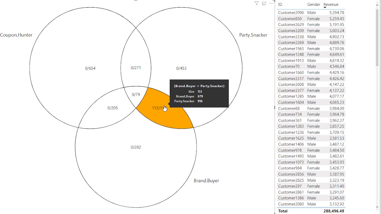Image resolution: width=381 pixels, height=214 pixels.
Task: Click the sort arrow under Revenue header
Action: tap(325, 8)
